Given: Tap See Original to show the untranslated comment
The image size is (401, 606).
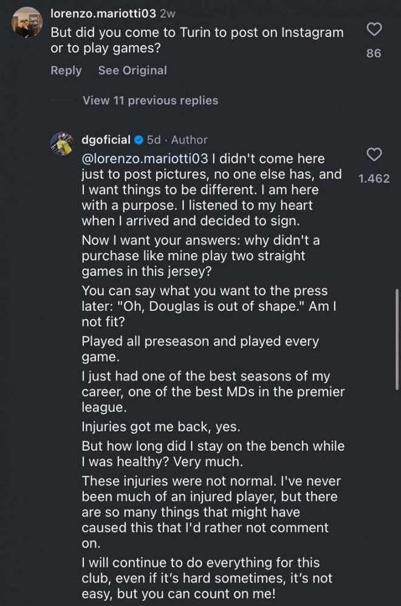Looking at the screenshot, I should [132, 71].
